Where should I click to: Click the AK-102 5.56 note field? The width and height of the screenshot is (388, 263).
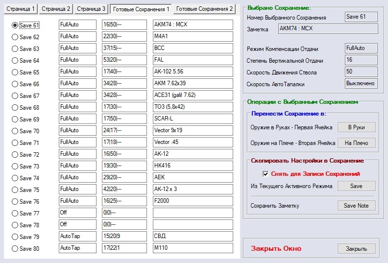(193, 72)
